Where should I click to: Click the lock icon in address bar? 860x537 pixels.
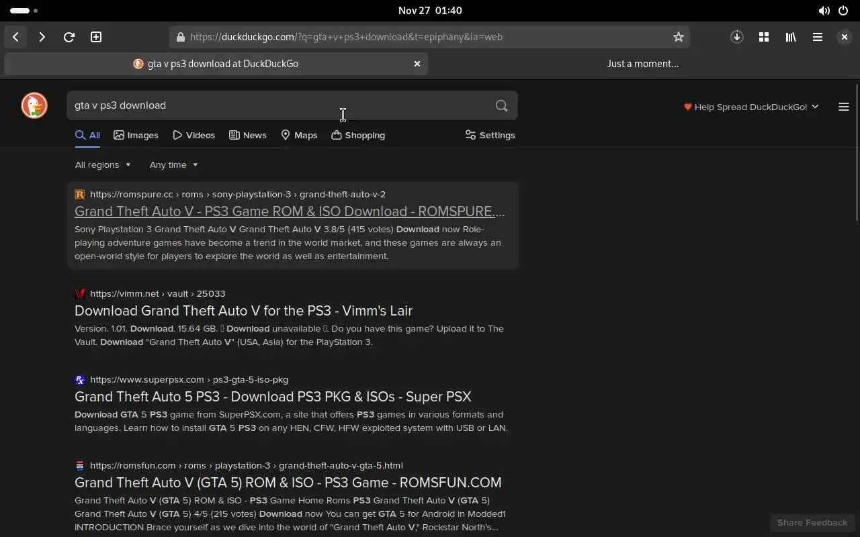pyautogui.click(x=180, y=37)
